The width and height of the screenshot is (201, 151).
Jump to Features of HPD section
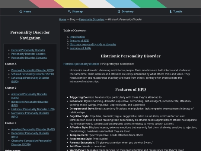[79, 41]
